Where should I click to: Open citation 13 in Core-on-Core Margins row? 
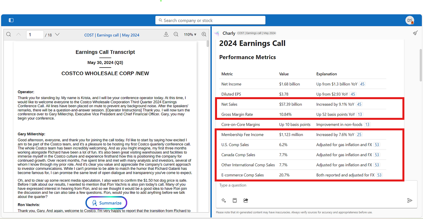(x=368, y=125)
